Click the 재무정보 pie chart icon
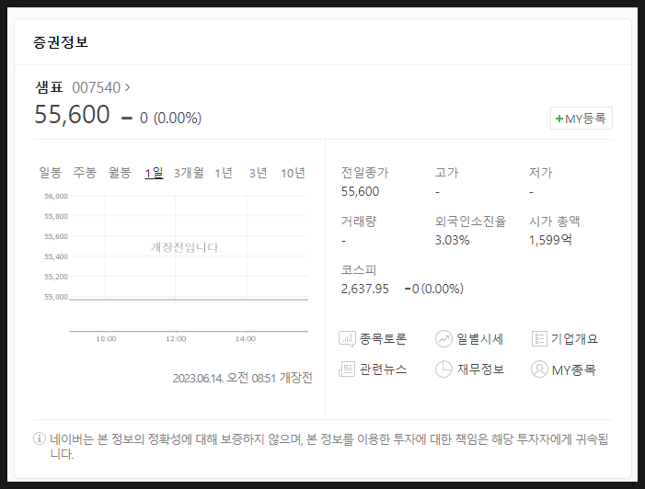 pos(444,370)
